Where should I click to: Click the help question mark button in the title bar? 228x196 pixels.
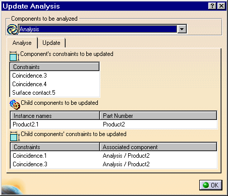pyautogui.click(x=212, y=6)
